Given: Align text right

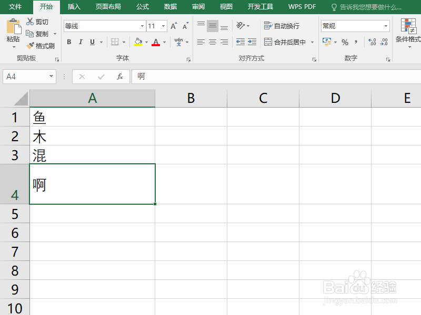Looking at the screenshot, I should tap(224, 42).
